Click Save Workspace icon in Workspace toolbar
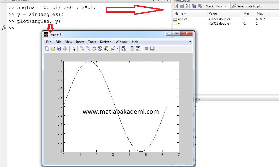This screenshot has height=167, width=279. coord(194,6)
